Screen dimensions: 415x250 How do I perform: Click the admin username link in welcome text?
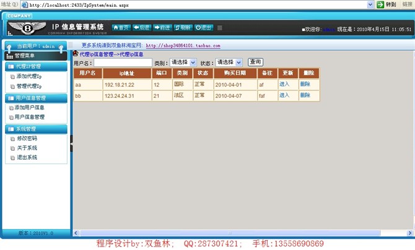coord(329,29)
